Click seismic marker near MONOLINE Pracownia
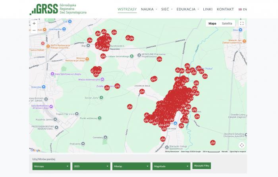Viewport: 278px width, 177px height. 159,59
